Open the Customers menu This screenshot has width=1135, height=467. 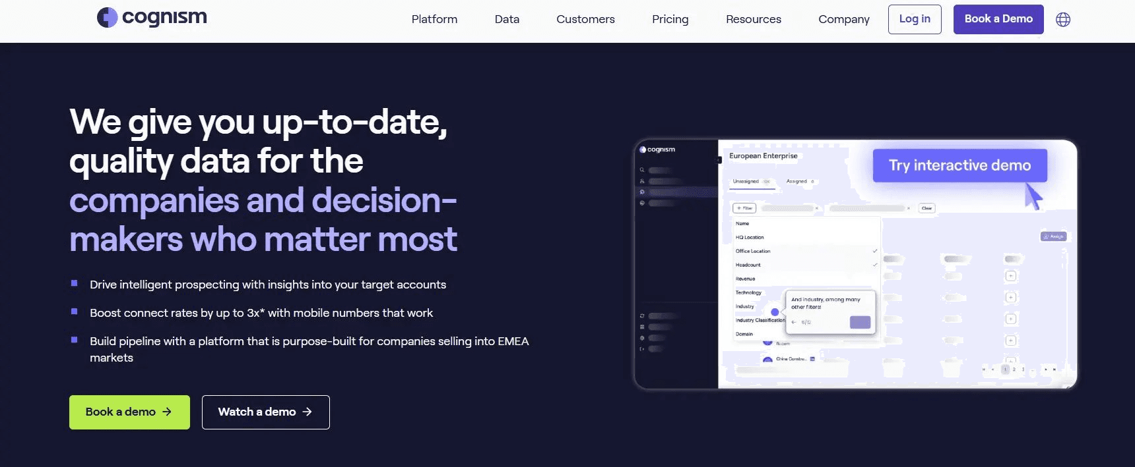(x=585, y=20)
